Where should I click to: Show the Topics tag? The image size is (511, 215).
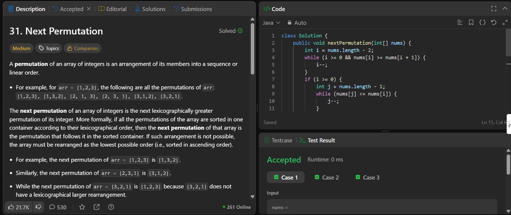(49, 49)
